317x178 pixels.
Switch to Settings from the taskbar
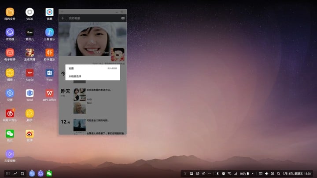click(x=32, y=174)
